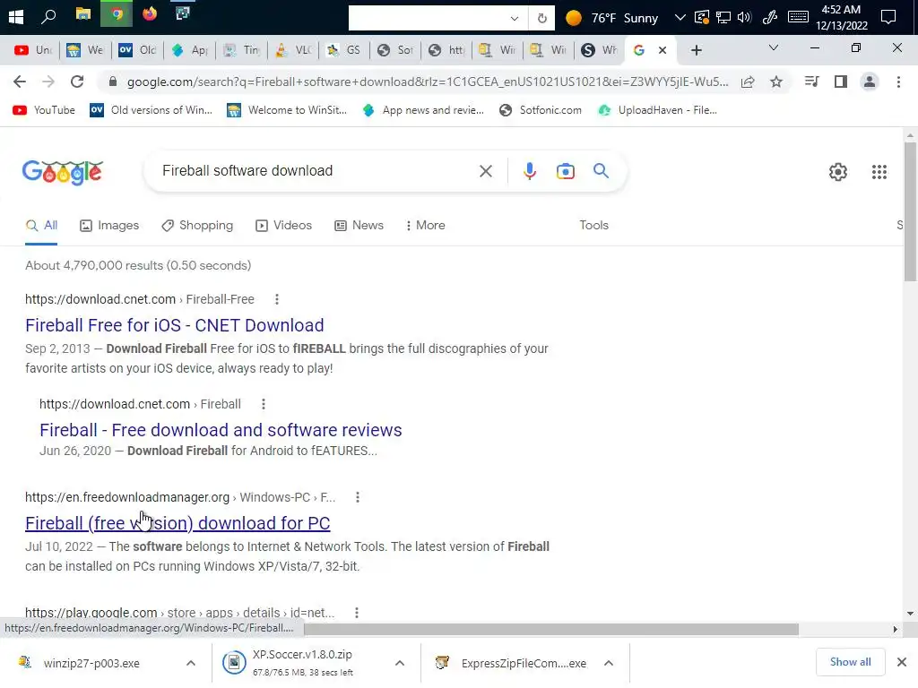918x688 pixels.
Task: Open the clock showing 4:52 AM
Action: (841, 17)
